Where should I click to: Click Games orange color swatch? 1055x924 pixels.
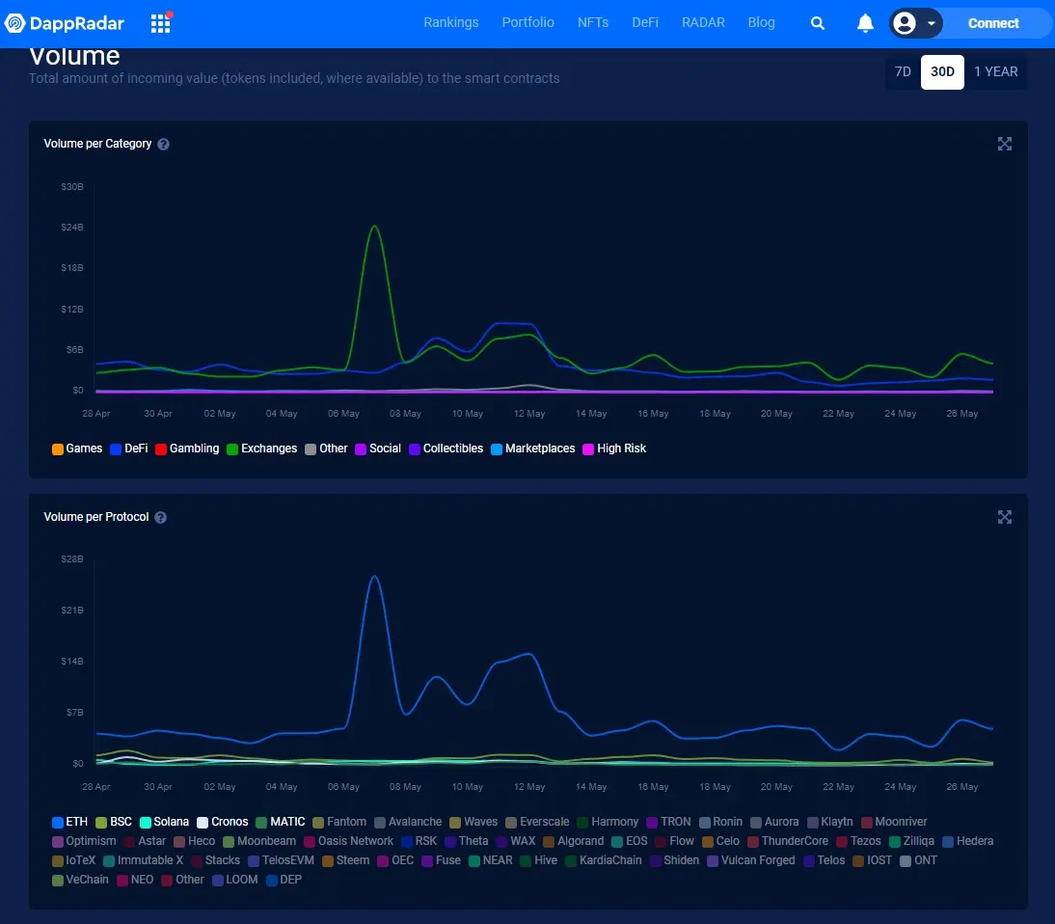pyautogui.click(x=57, y=449)
